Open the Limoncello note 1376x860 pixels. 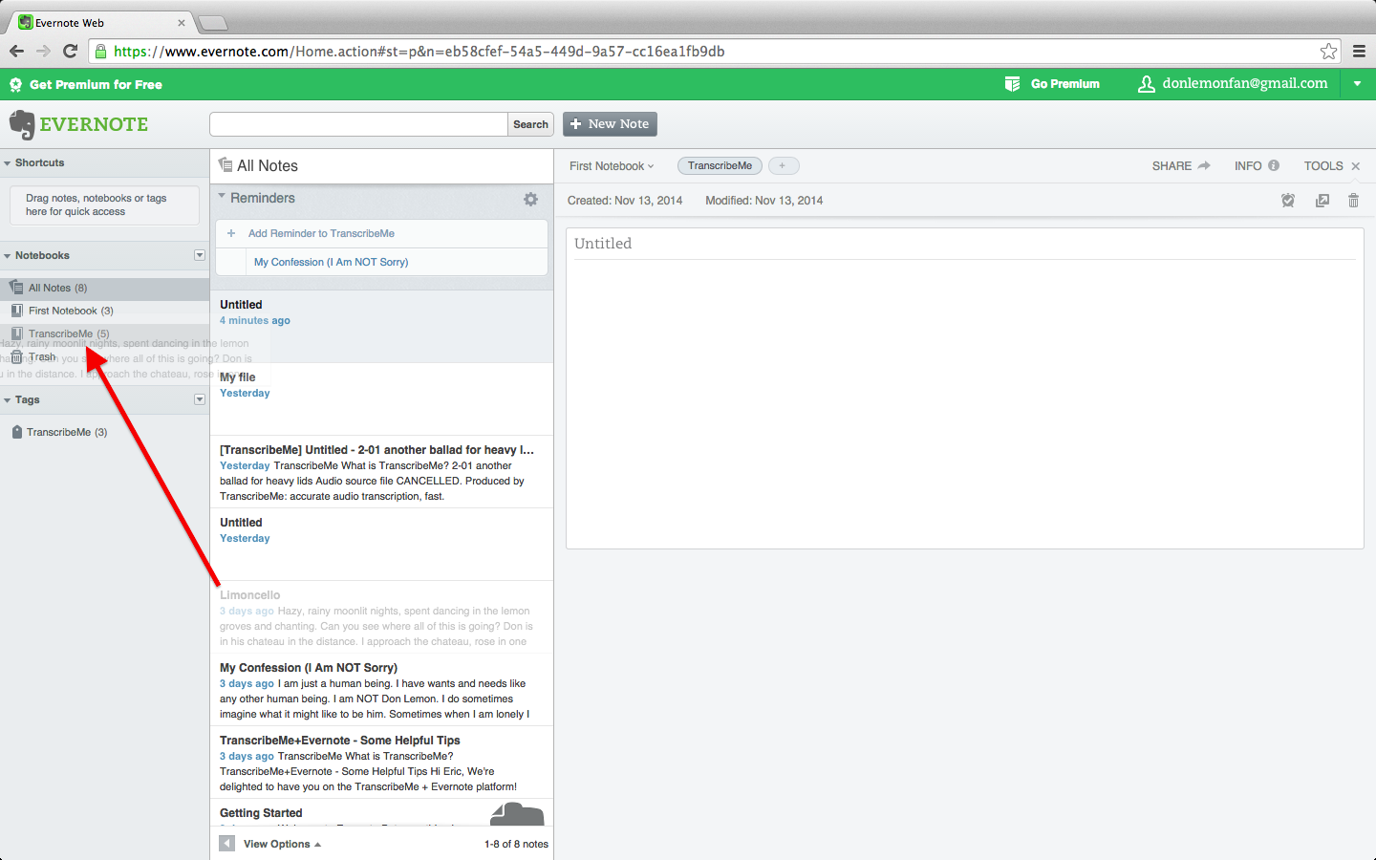tap(381, 617)
